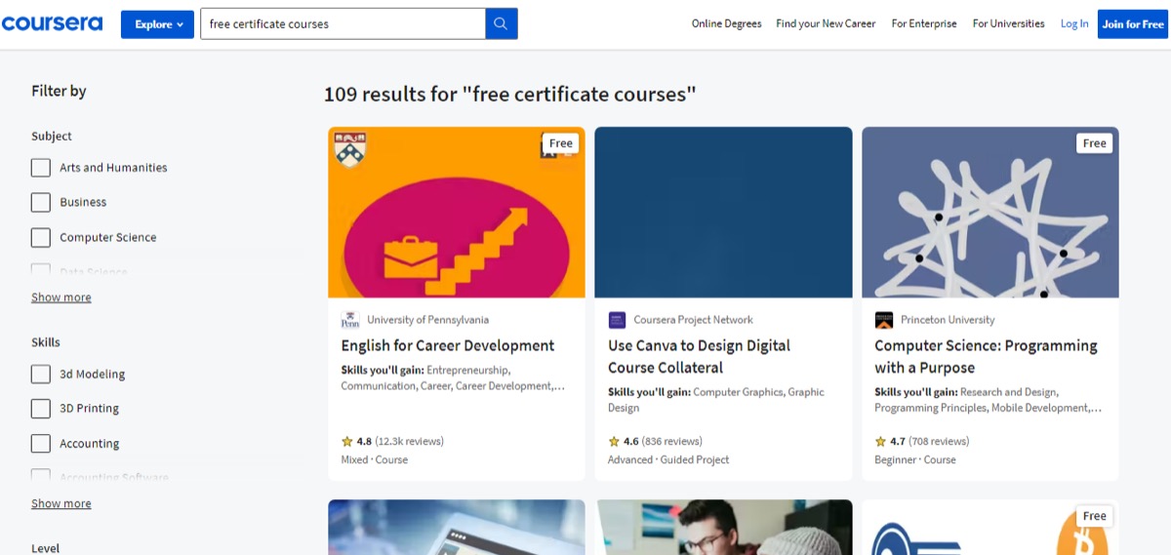Check the 3d Modeling skill filter
This screenshot has width=1171, height=555.
(x=41, y=374)
